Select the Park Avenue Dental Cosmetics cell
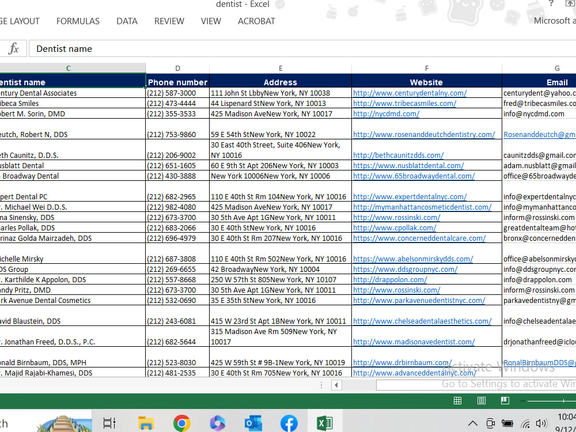The width and height of the screenshot is (576, 432). [73, 300]
